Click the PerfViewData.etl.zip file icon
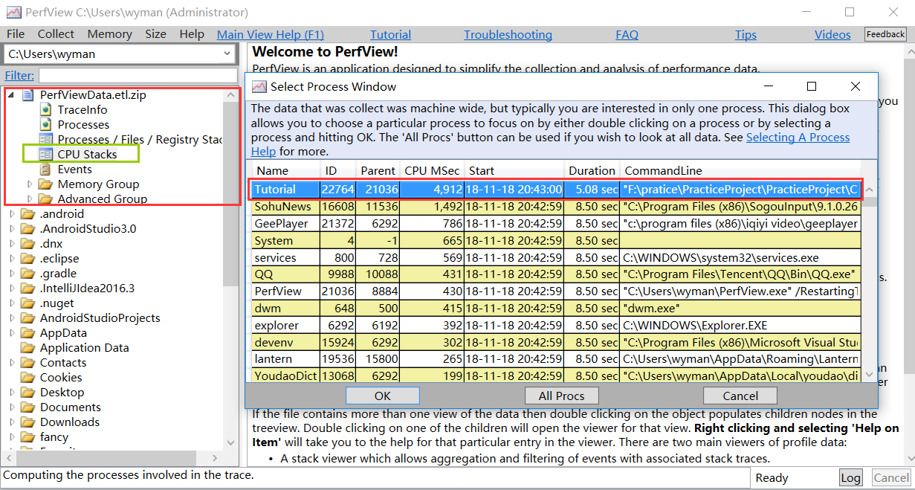 (29, 95)
